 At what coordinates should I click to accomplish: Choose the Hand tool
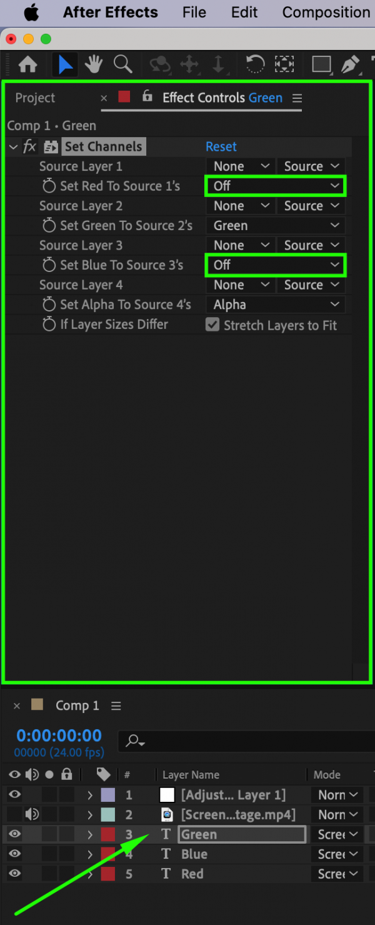tap(94, 64)
